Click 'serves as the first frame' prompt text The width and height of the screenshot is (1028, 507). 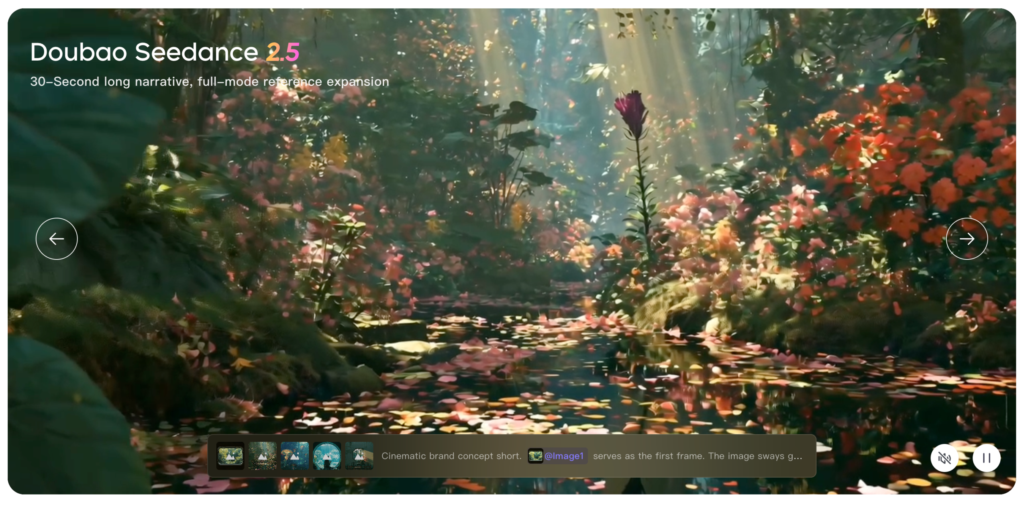[x=648, y=456]
